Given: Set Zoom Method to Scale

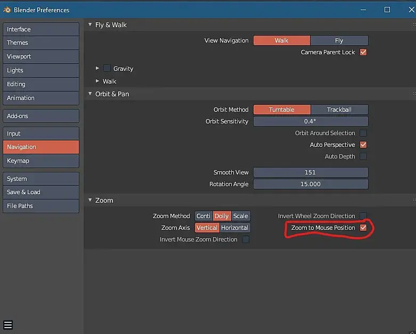Looking at the screenshot, I should 241,216.
